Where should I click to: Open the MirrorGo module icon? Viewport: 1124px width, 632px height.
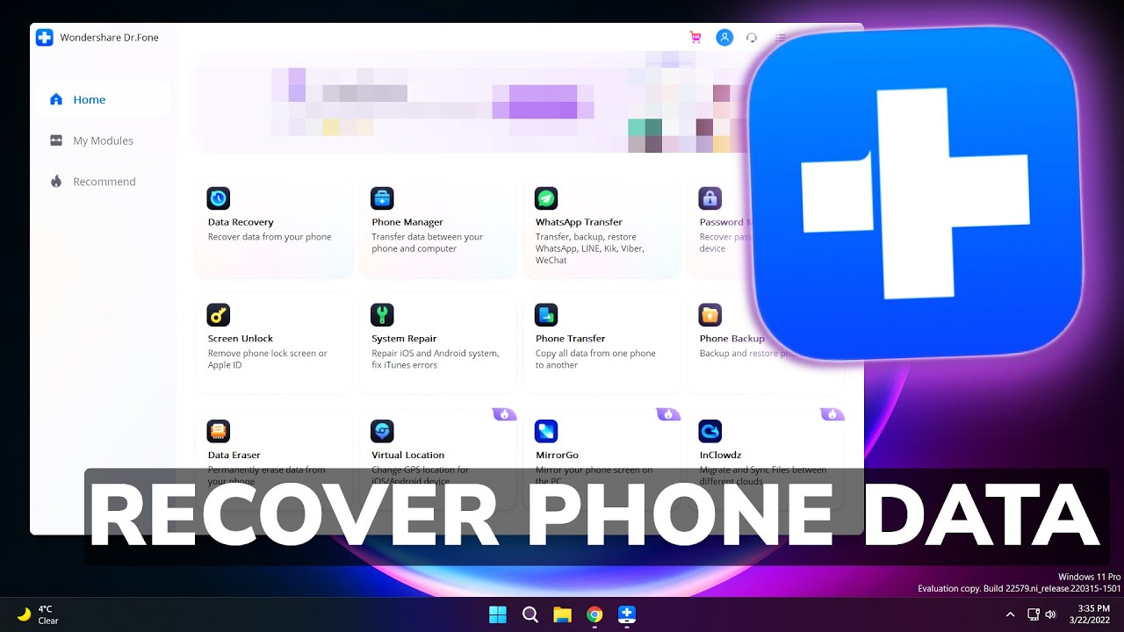[546, 431]
